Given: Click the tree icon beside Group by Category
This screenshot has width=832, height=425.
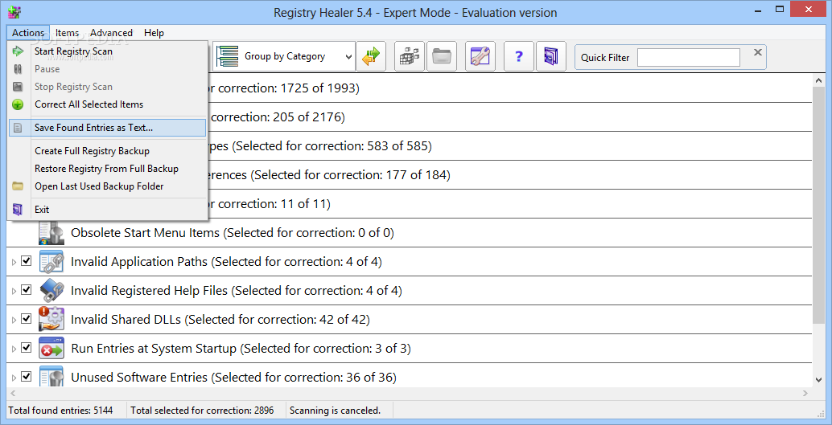Looking at the screenshot, I should (227, 56).
